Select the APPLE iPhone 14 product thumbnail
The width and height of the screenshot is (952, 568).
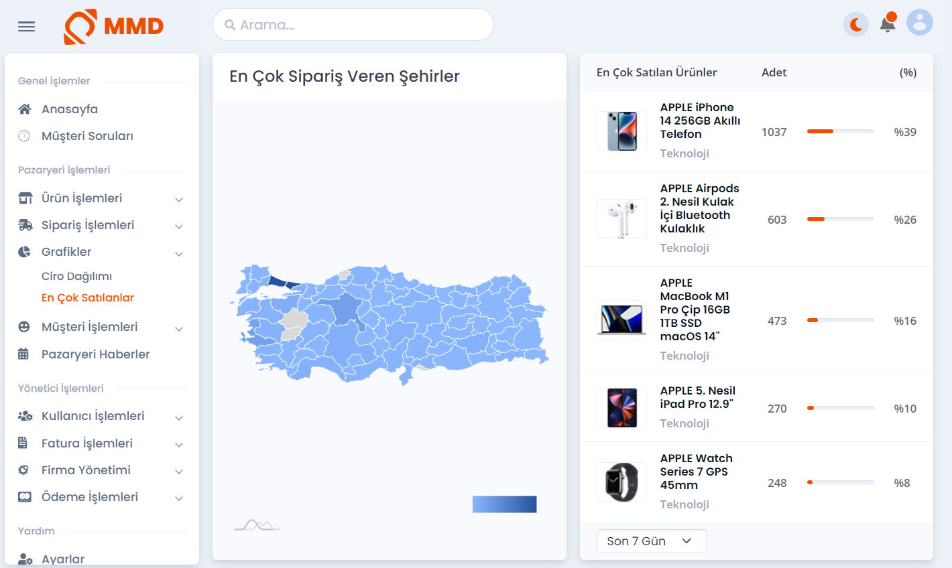622,131
